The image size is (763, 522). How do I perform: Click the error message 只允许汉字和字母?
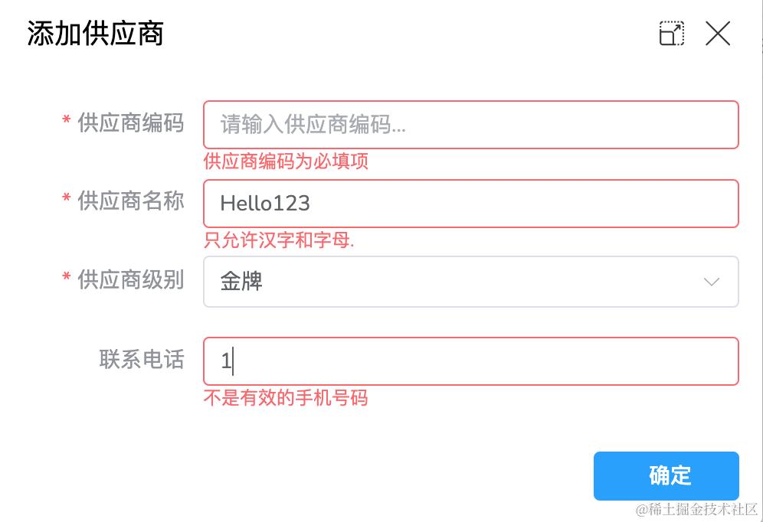pos(280,241)
